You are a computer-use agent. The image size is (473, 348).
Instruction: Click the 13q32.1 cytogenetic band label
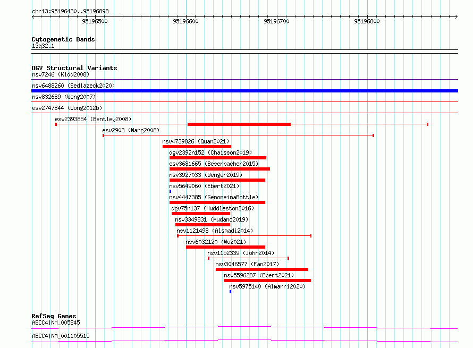[x=43, y=46]
